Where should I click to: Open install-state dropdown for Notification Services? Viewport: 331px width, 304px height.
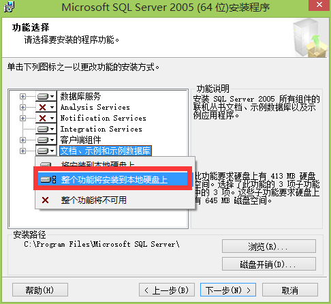[46, 118]
